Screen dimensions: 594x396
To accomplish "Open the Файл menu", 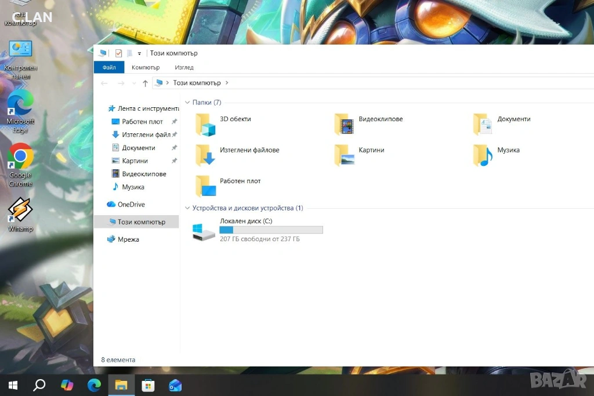I will tap(109, 67).
